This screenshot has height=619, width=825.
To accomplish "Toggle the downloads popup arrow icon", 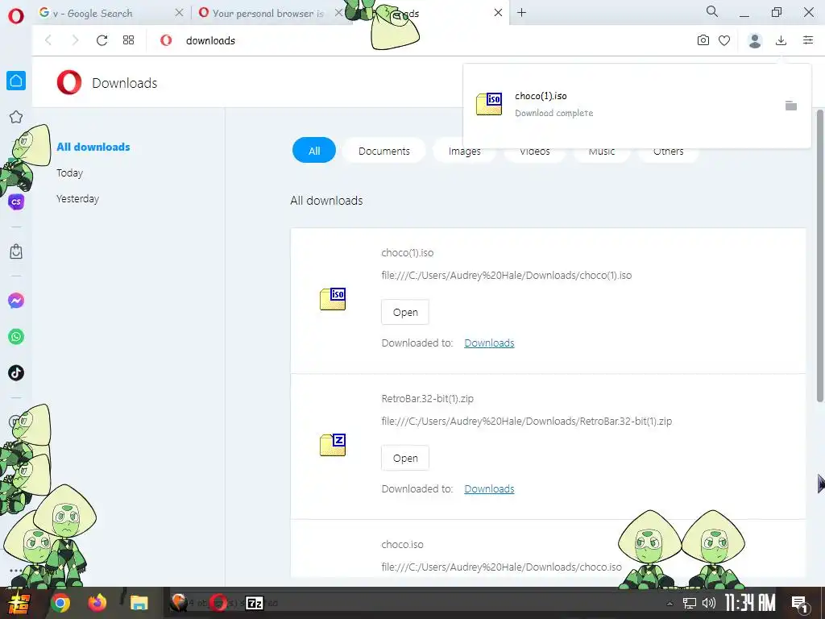I will [781, 40].
